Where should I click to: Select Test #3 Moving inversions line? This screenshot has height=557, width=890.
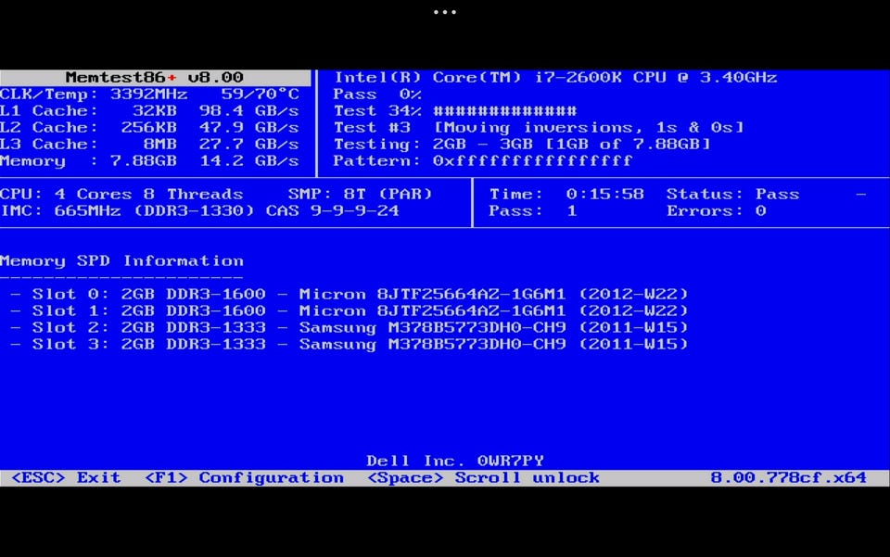(539, 128)
